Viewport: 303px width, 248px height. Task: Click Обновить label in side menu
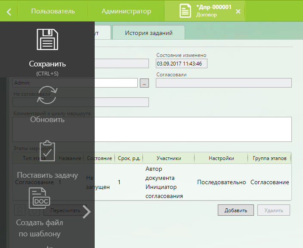click(x=47, y=119)
